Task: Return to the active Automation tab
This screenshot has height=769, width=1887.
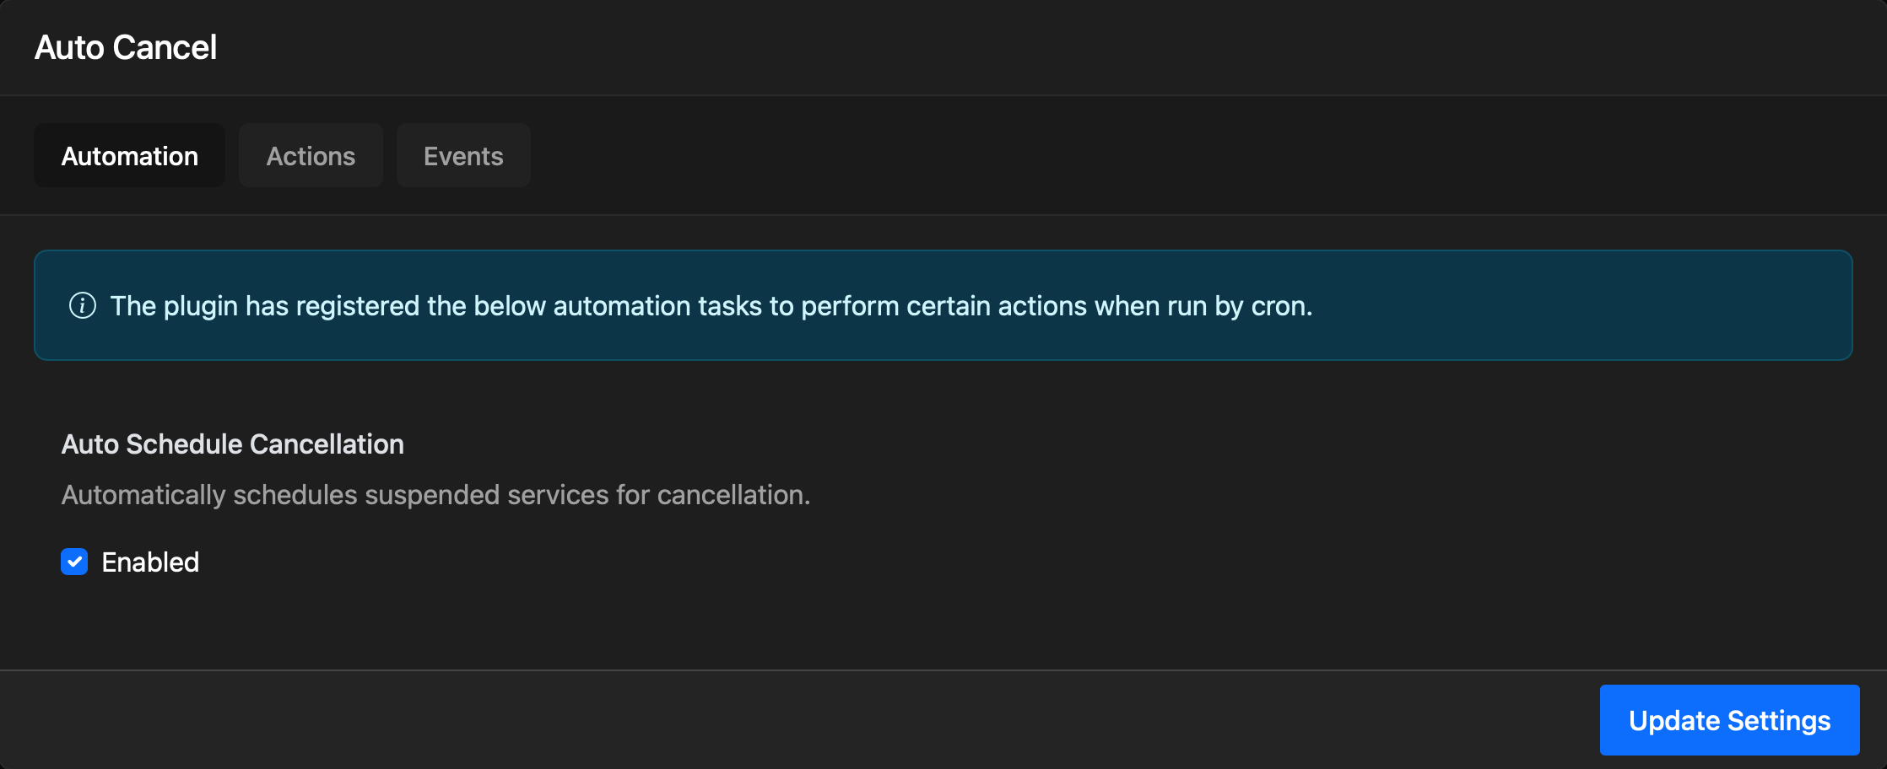Action: click(129, 155)
